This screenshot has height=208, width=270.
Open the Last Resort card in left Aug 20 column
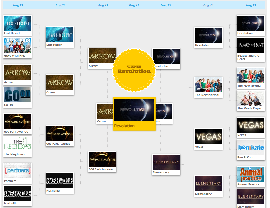tap(60, 37)
